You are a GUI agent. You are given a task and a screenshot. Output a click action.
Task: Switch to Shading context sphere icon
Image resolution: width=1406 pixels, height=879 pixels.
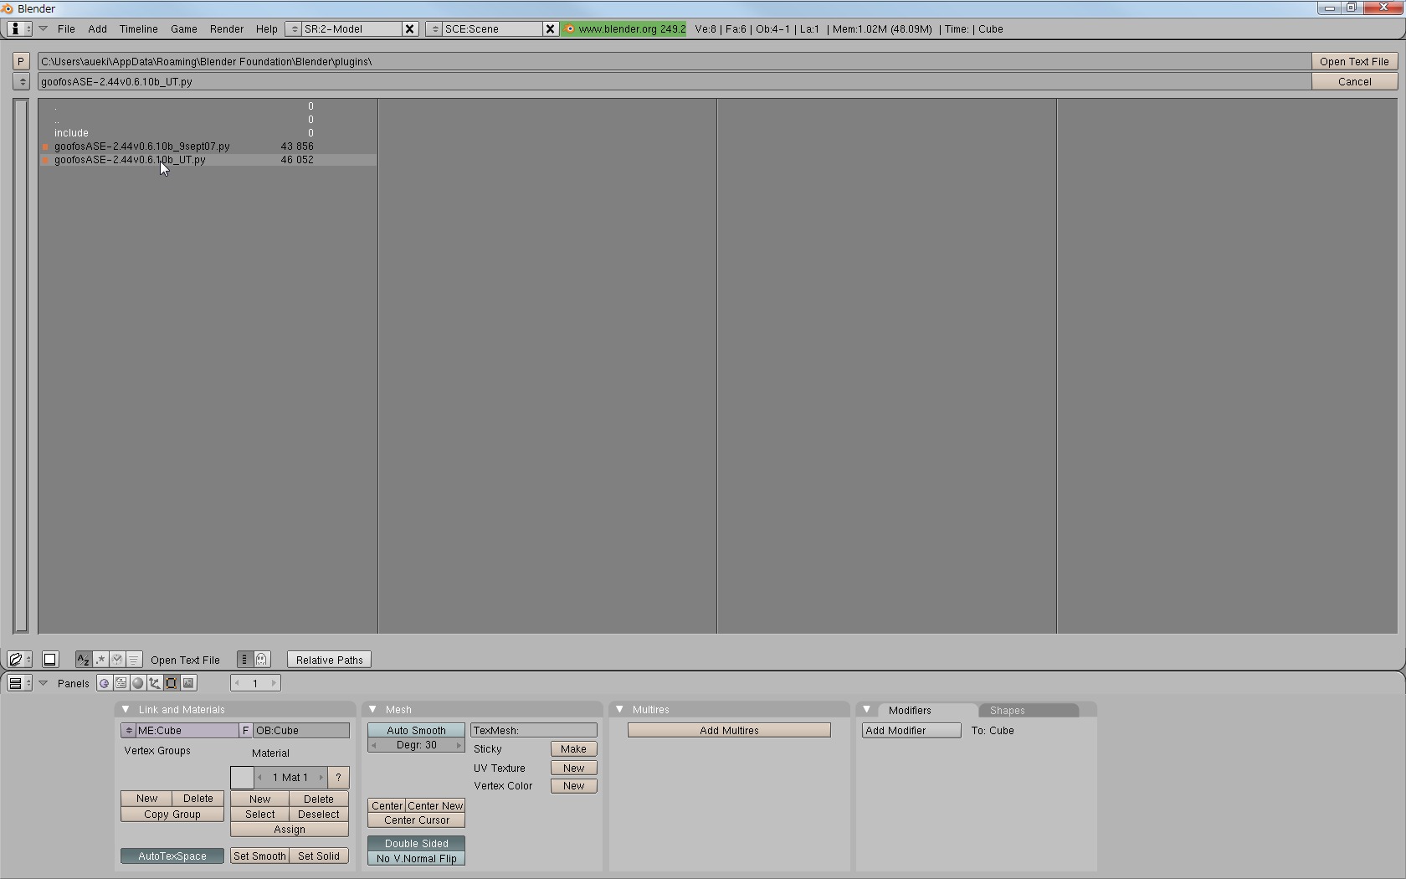tap(138, 684)
